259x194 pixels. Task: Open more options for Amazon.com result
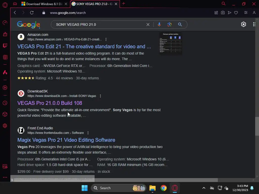[106, 39]
